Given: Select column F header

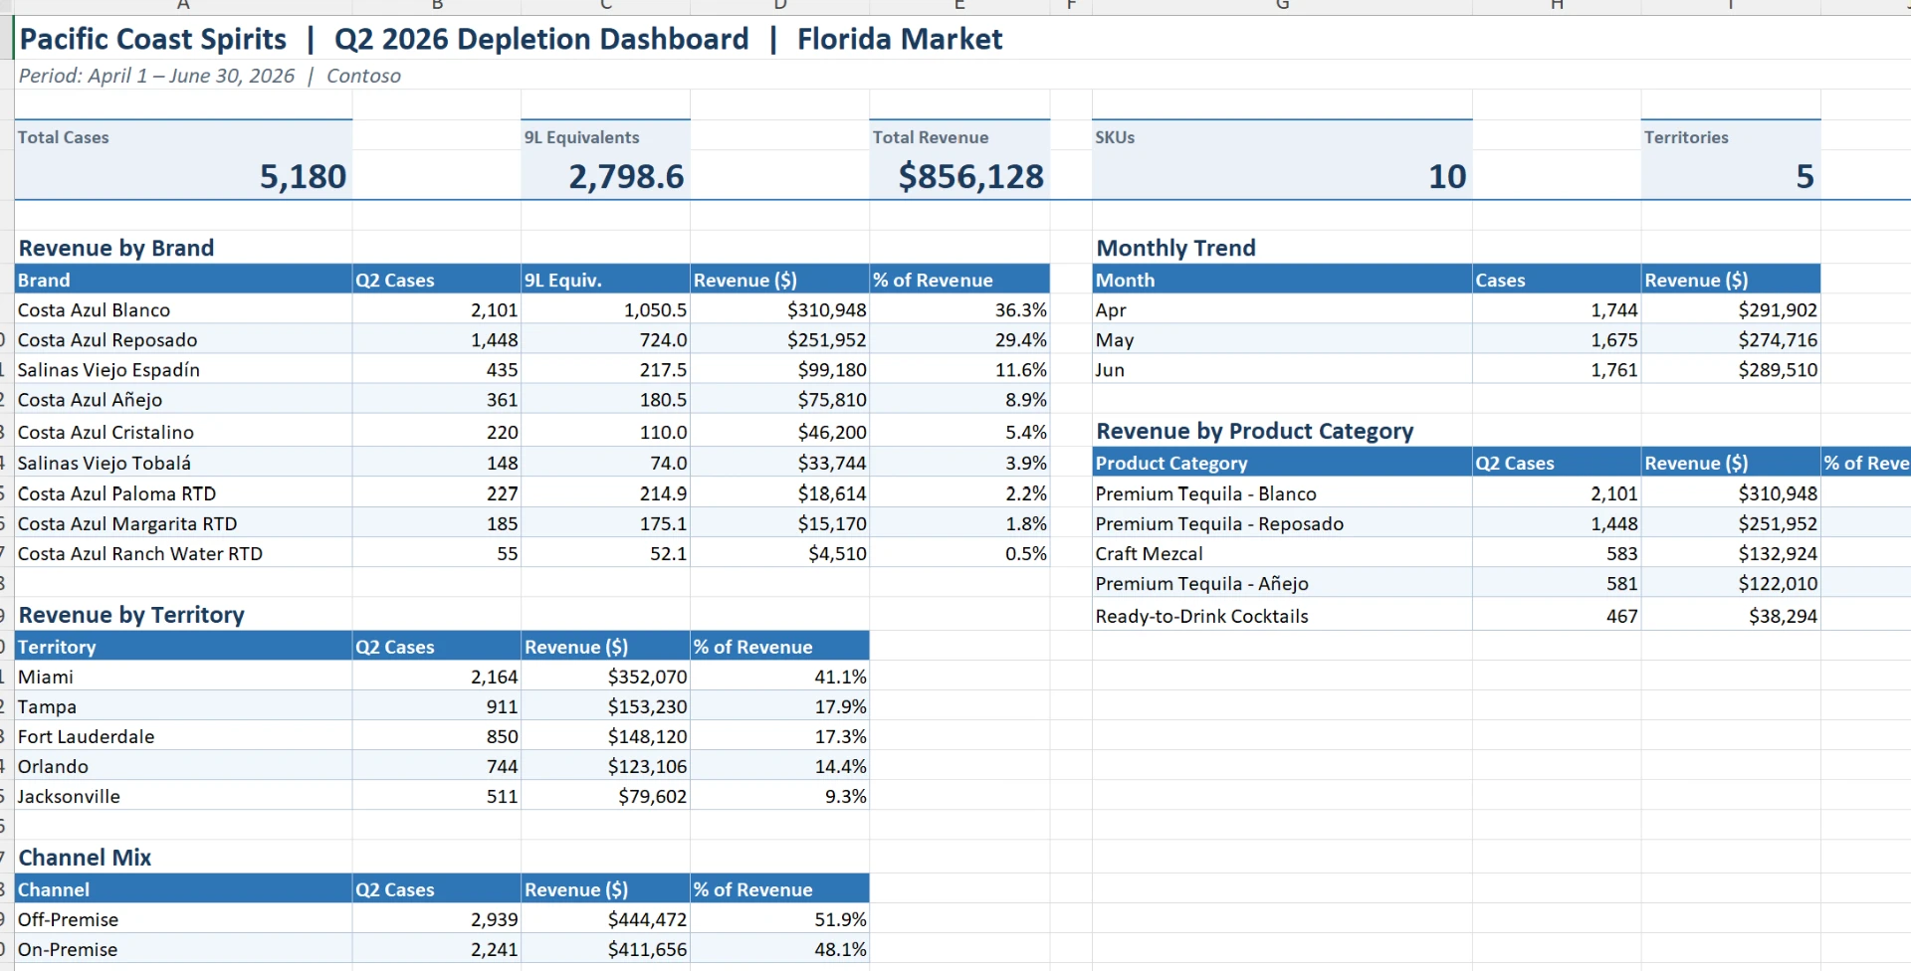Looking at the screenshot, I should tap(1071, 6).
